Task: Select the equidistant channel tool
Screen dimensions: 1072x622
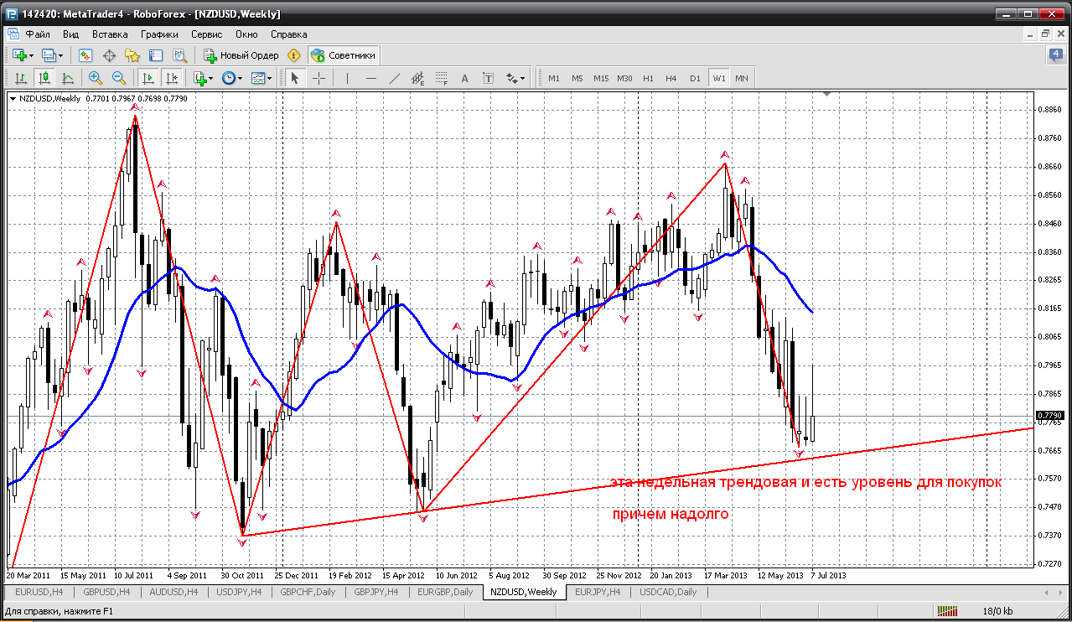Action: (x=418, y=78)
